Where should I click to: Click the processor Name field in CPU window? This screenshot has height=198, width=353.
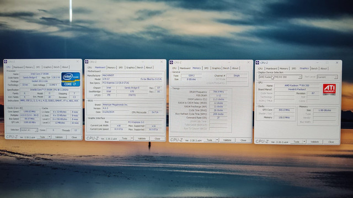click(x=40, y=74)
